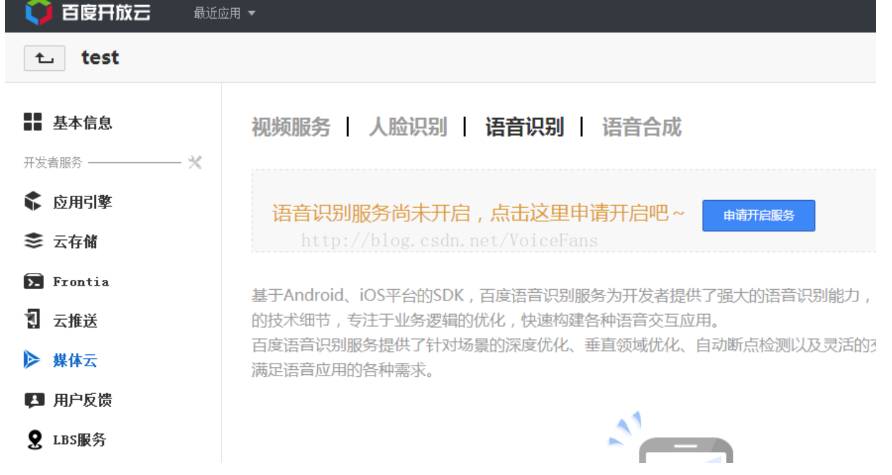The height and width of the screenshot is (475, 892).
Task: Click the test application title
Action: pos(100,58)
